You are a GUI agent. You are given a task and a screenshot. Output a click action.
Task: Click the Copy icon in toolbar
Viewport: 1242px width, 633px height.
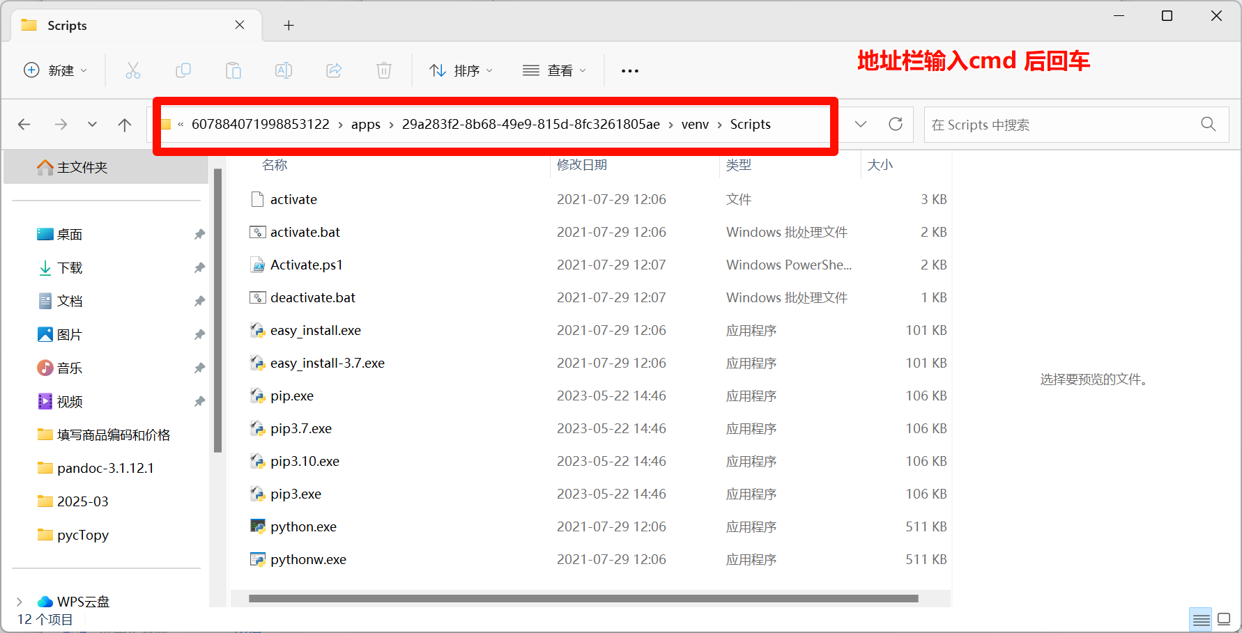pyautogui.click(x=183, y=70)
